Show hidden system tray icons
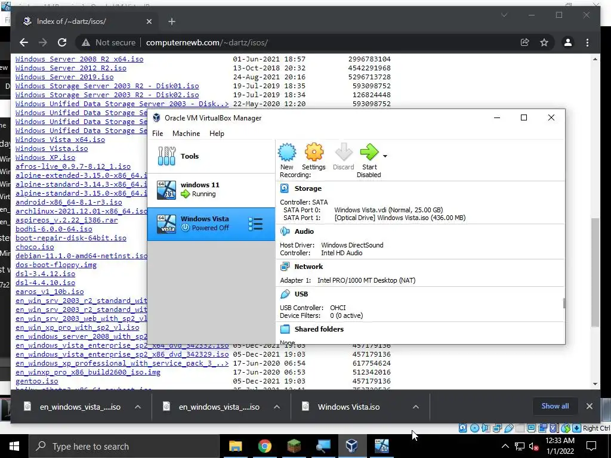 [x=505, y=446]
